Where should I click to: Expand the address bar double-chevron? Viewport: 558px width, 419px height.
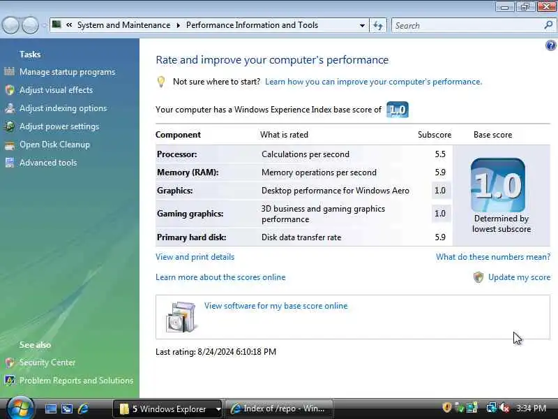(x=69, y=25)
